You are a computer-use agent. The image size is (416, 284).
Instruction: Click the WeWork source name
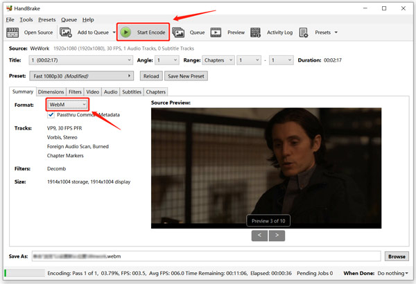point(40,48)
